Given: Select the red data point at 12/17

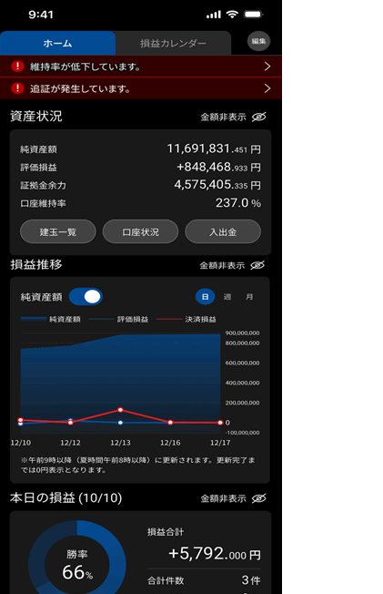Looking at the screenshot, I should [220, 423].
